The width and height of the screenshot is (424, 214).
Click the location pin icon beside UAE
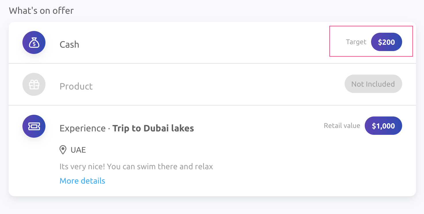(x=63, y=150)
